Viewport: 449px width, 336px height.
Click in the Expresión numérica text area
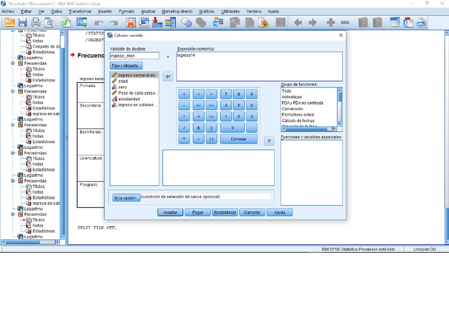coord(259,66)
